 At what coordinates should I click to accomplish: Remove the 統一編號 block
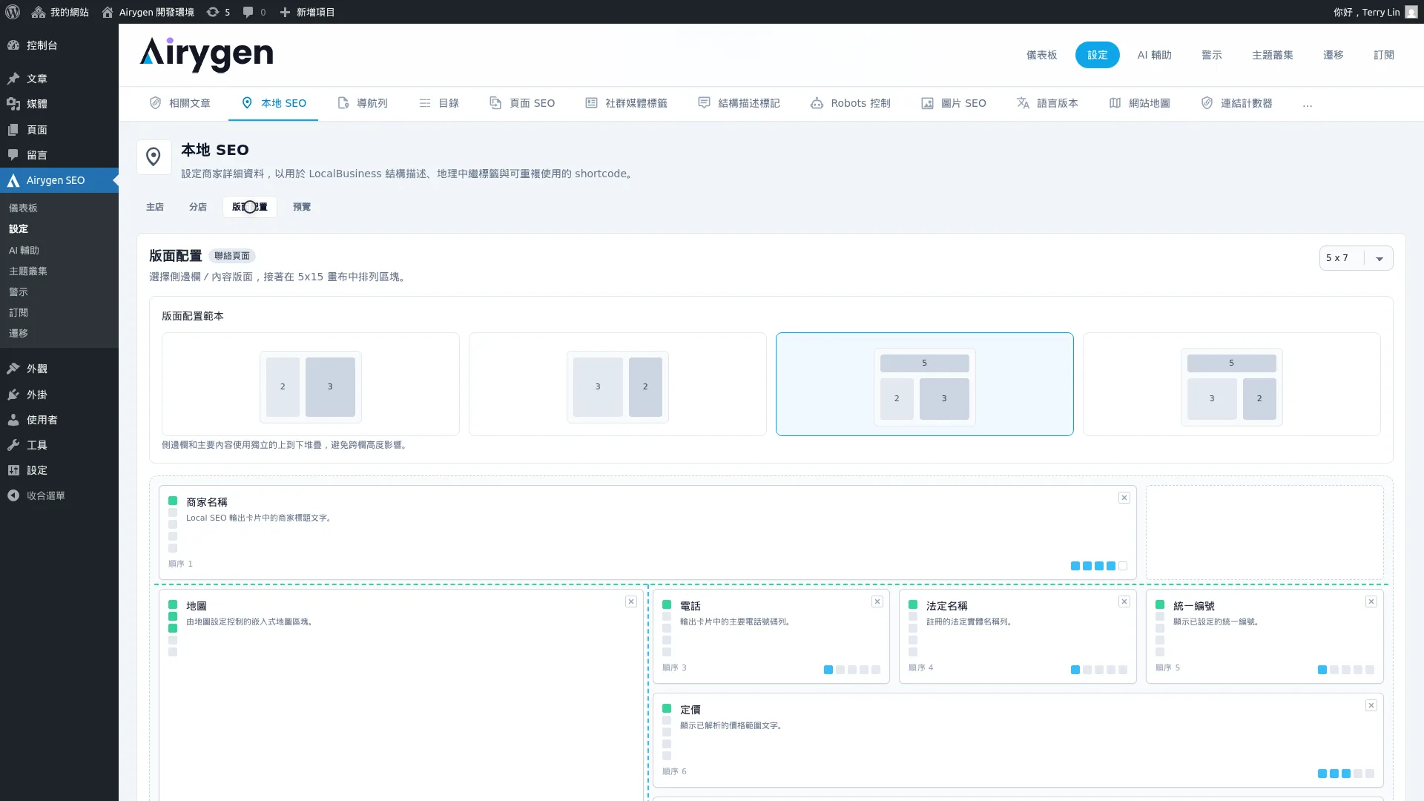(x=1371, y=601)
